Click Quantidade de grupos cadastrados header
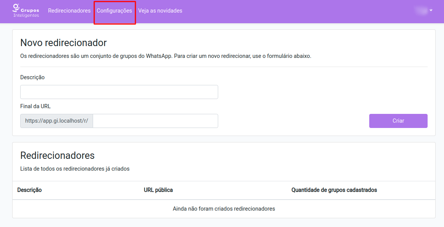This screenshot has height=227, width=444. (x=334, y=190)
